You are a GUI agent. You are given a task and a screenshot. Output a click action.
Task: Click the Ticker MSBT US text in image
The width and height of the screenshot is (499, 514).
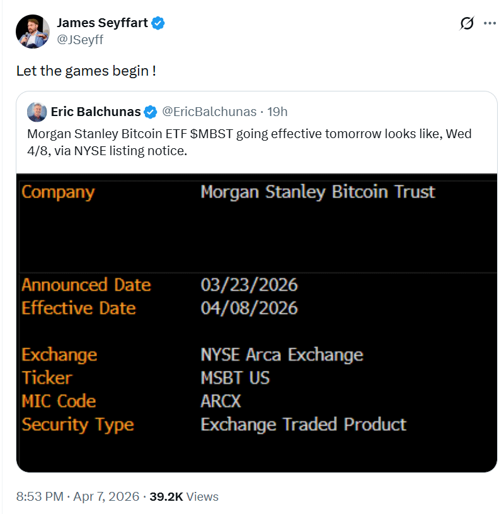click(x=236, y=378)
